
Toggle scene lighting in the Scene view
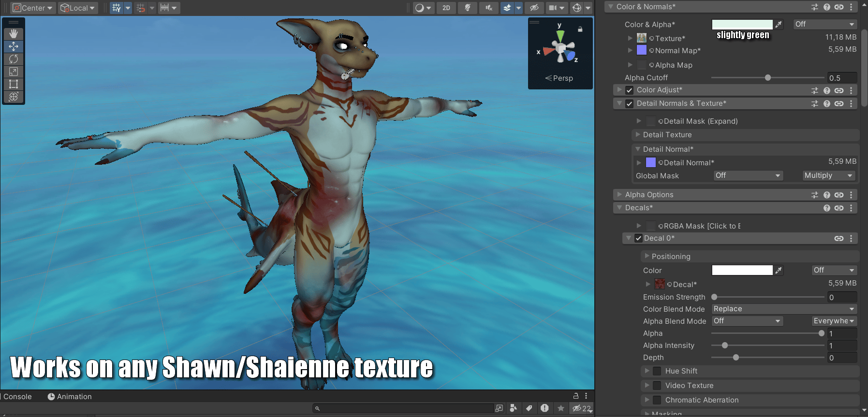[468, 8]
